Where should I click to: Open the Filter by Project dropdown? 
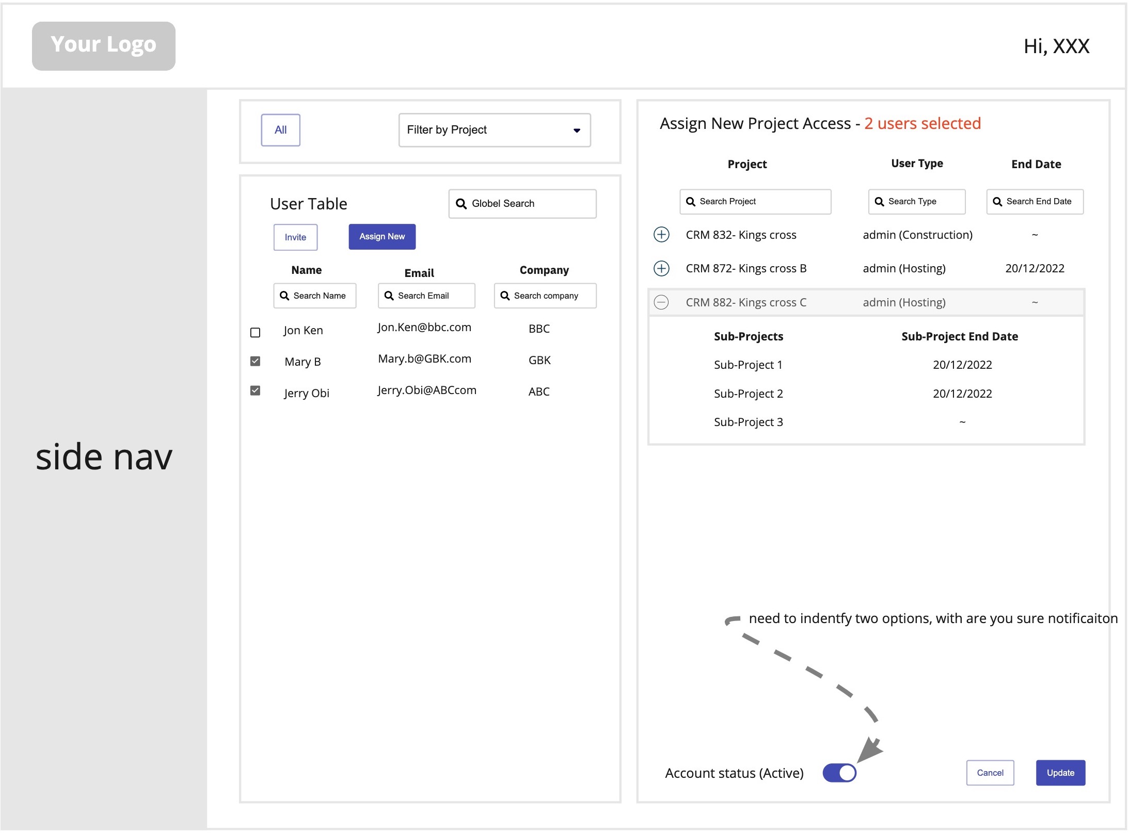point(494,130)
